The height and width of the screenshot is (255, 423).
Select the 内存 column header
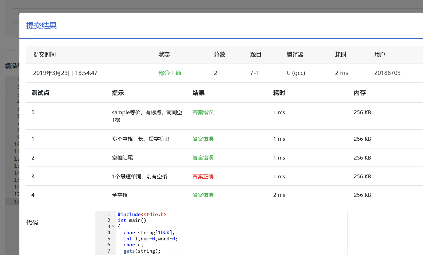tap(360, 93)
